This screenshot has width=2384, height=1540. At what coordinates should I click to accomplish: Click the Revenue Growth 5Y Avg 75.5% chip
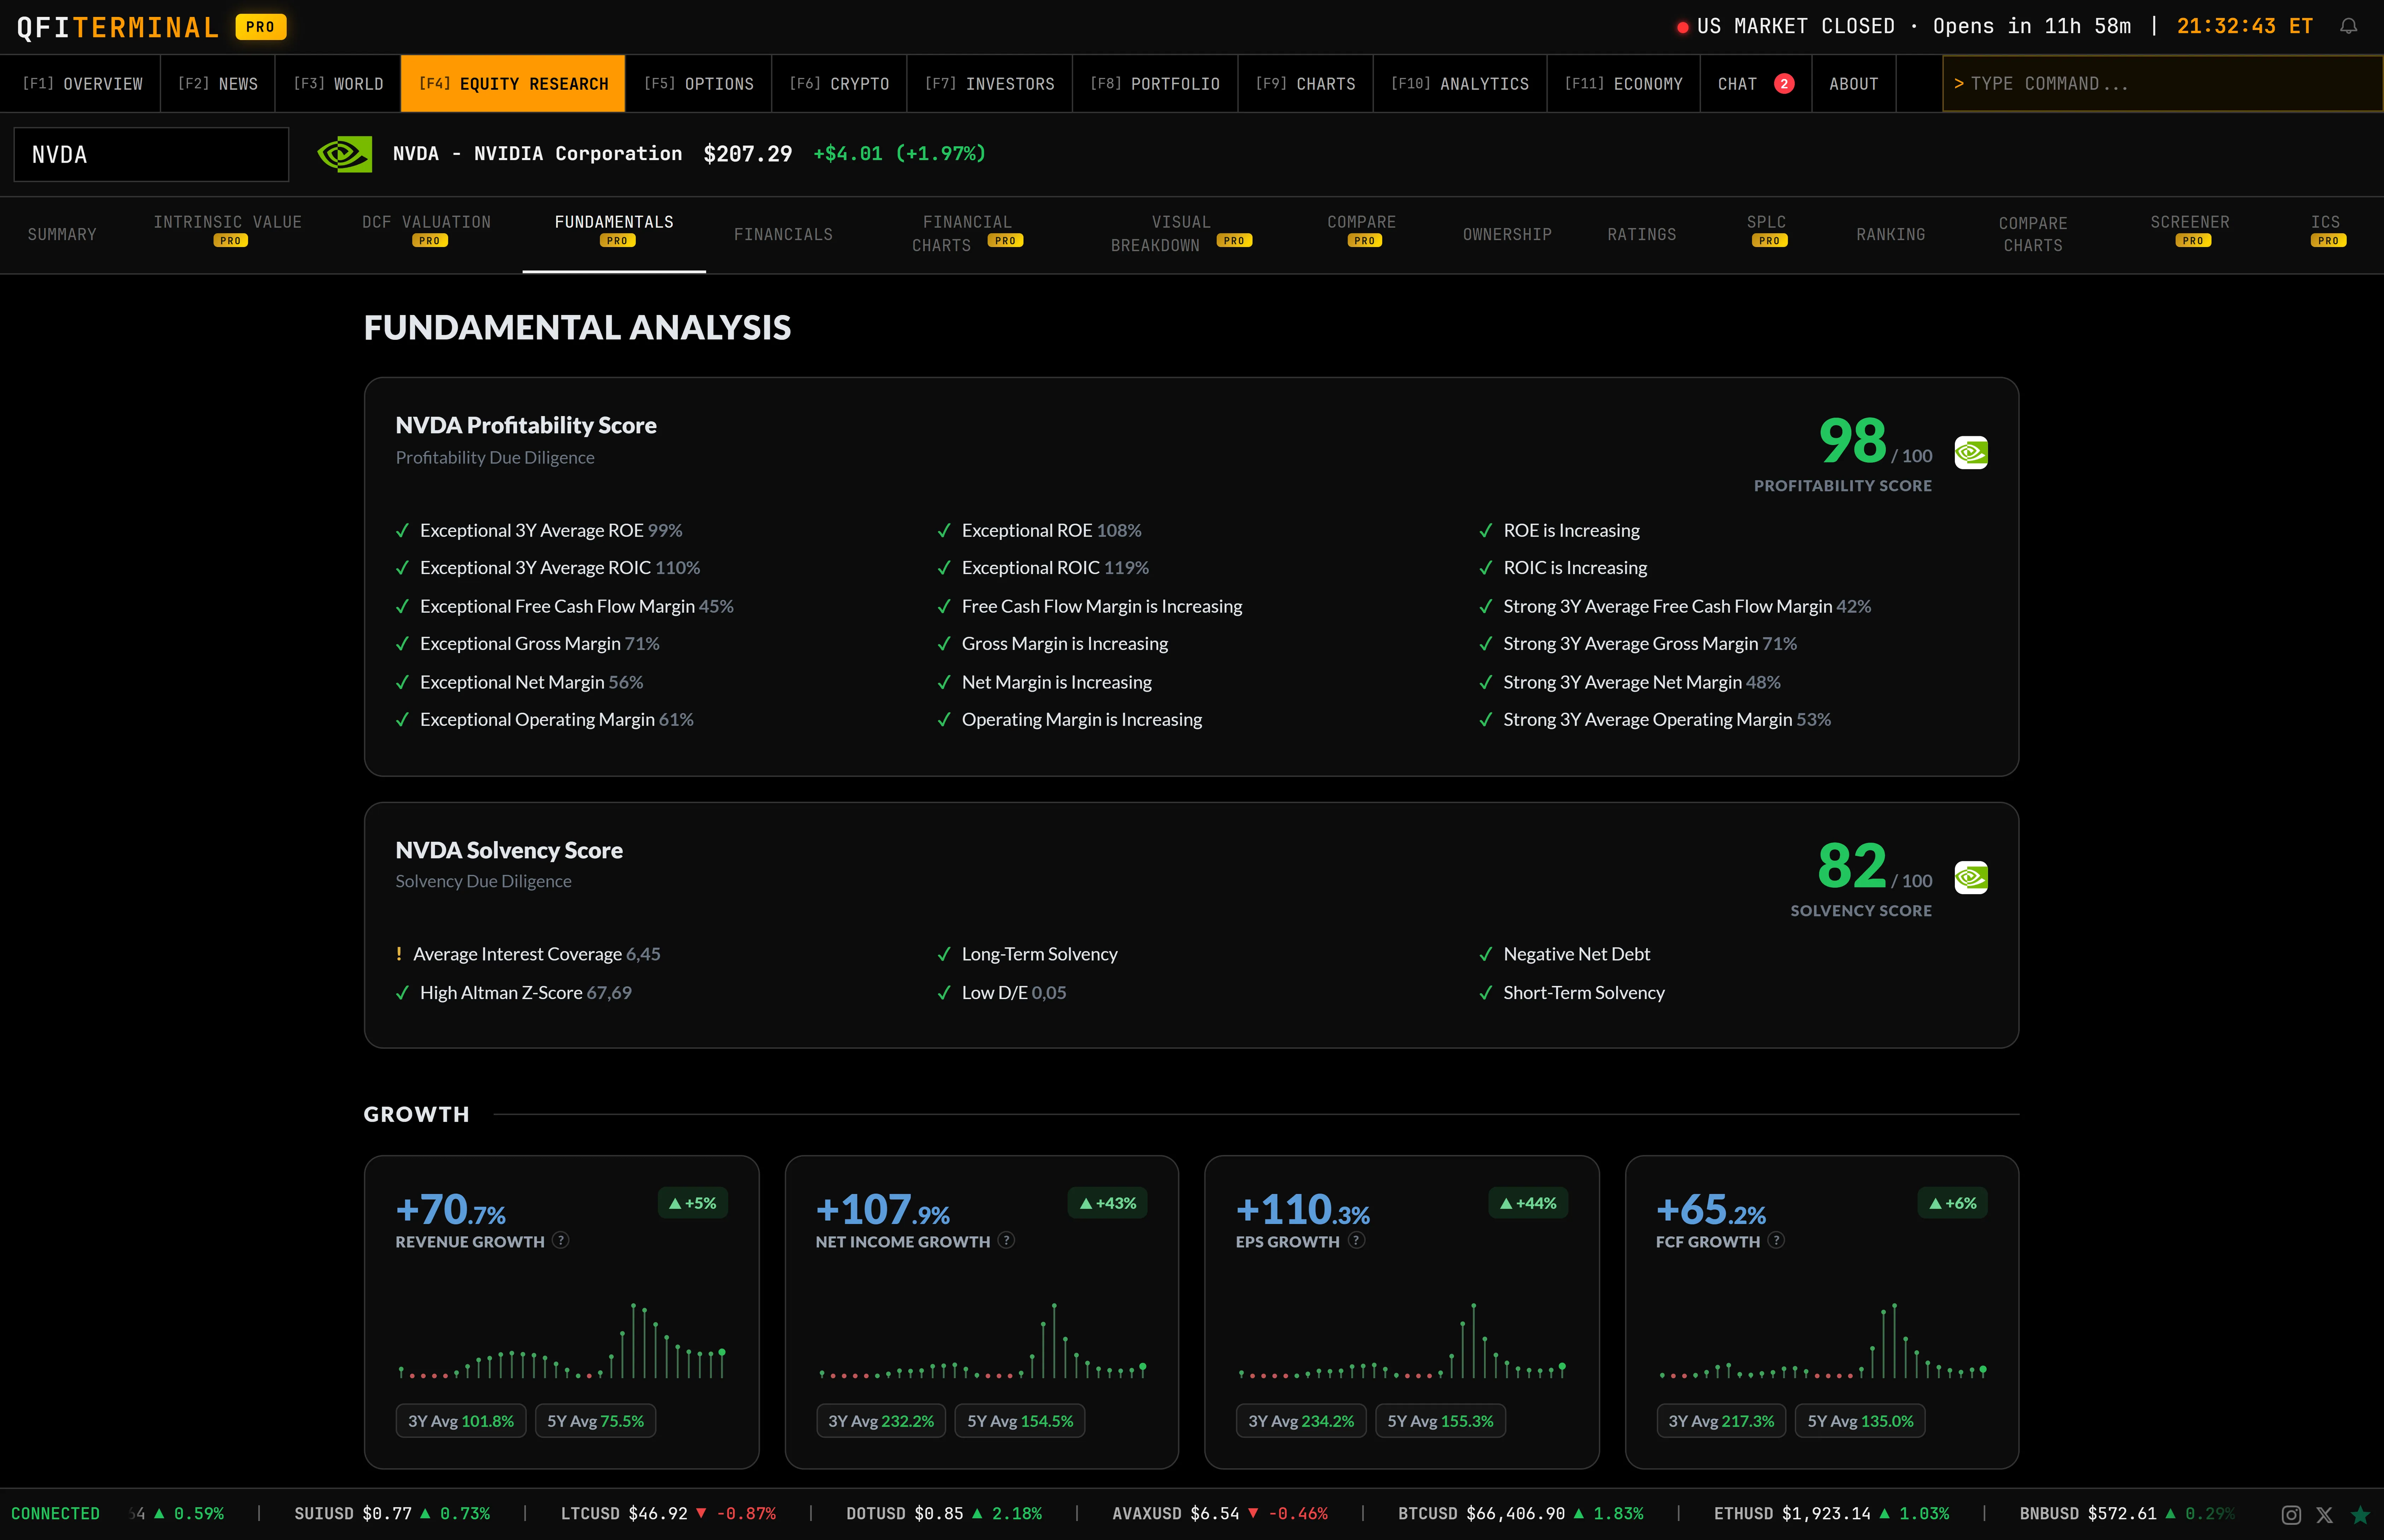[596, 1421]
